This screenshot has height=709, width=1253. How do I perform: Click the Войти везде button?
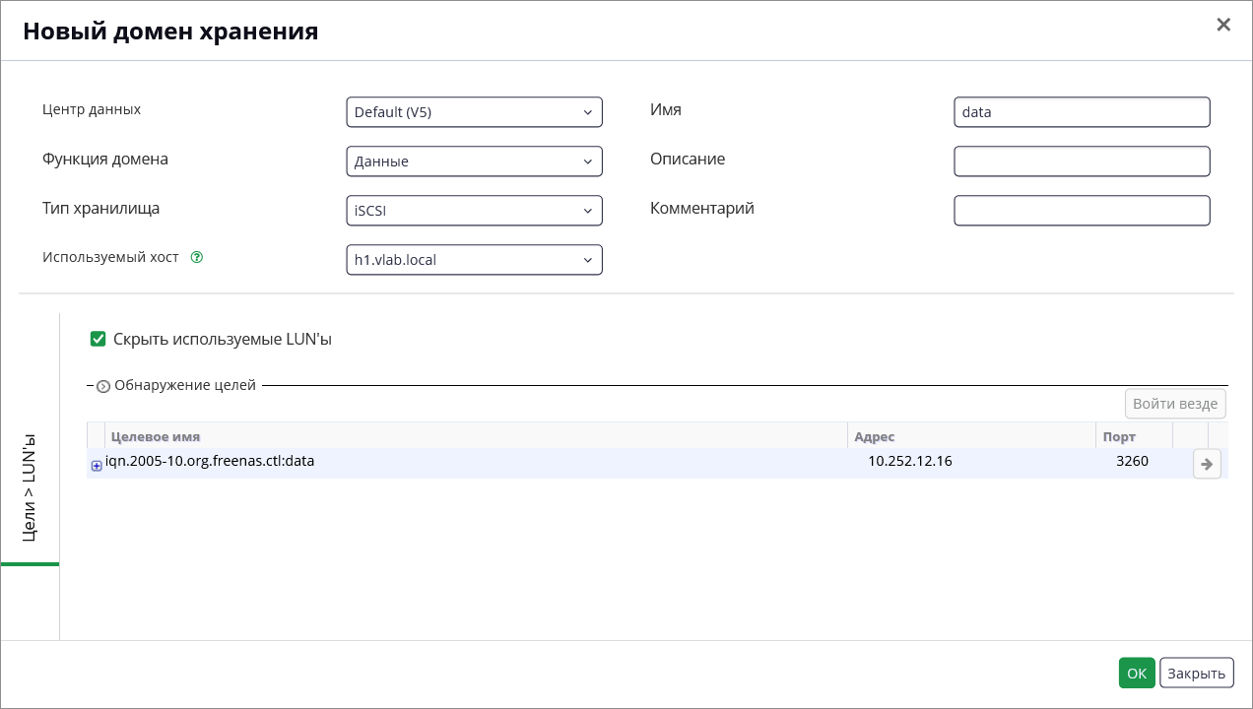[x=1175, y=404]
